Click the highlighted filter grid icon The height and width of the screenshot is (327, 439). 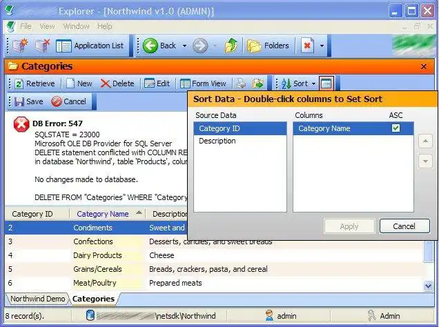tap(326, 83)
